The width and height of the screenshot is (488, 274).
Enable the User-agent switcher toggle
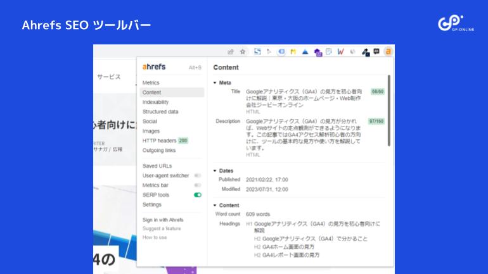tap(197, 175)
